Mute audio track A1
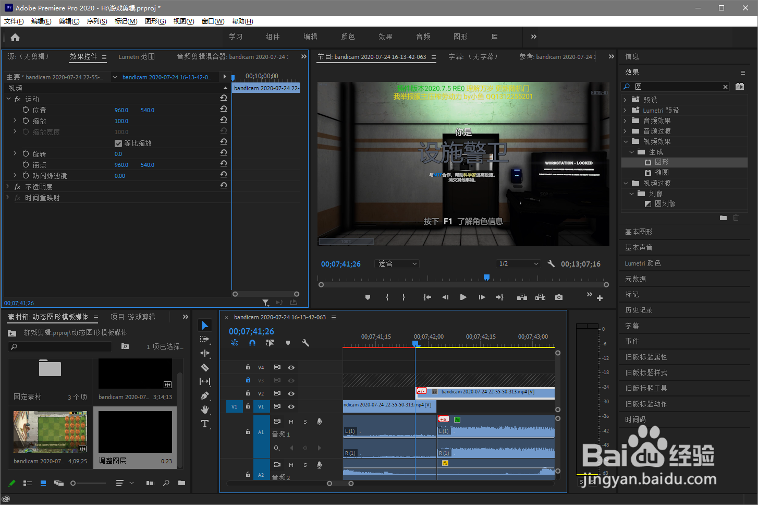 click(291, 422)
